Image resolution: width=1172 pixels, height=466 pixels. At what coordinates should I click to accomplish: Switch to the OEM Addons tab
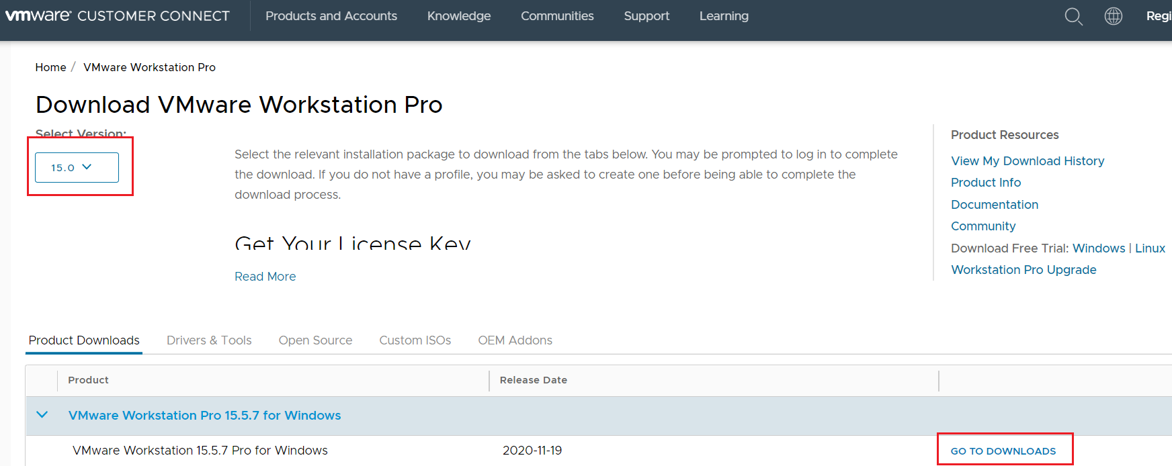[x=515, y=340]
